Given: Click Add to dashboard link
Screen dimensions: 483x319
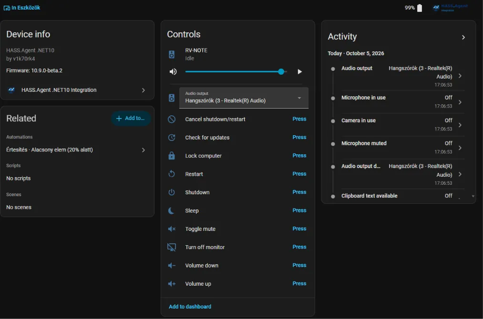Looking at the screenshot, I should click(x=190, y=307).
